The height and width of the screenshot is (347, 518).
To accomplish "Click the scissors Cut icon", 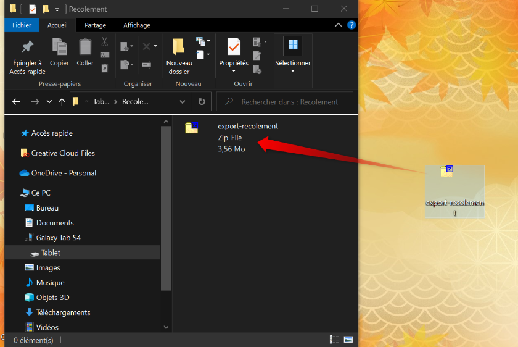I will 105,42.
